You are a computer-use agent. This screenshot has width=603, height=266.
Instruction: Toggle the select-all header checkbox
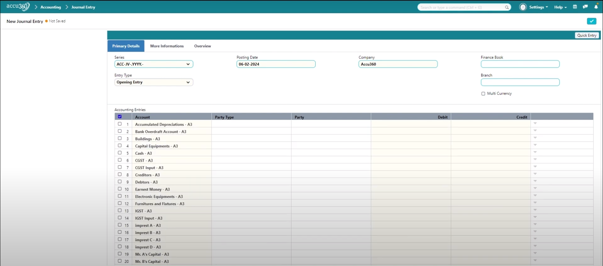coord(120,117)
